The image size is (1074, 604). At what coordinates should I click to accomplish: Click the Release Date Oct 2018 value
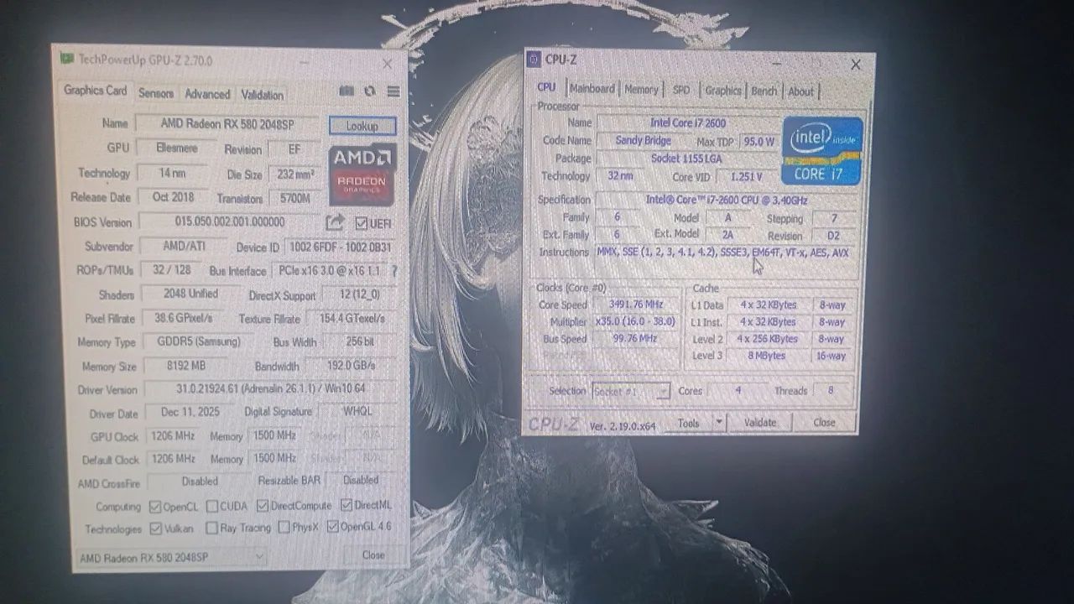(x=173, y=196)
